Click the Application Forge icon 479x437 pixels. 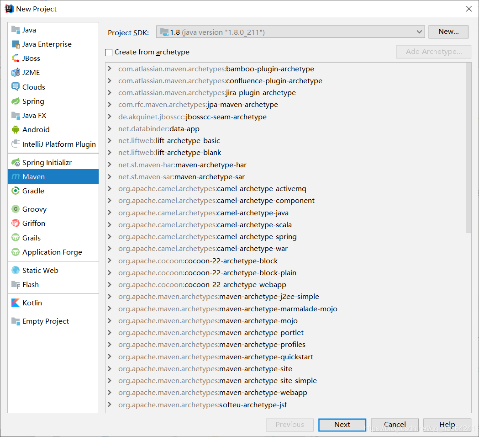pos(15,252)
